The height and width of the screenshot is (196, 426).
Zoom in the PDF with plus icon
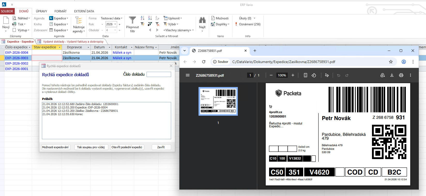[293, 75]
